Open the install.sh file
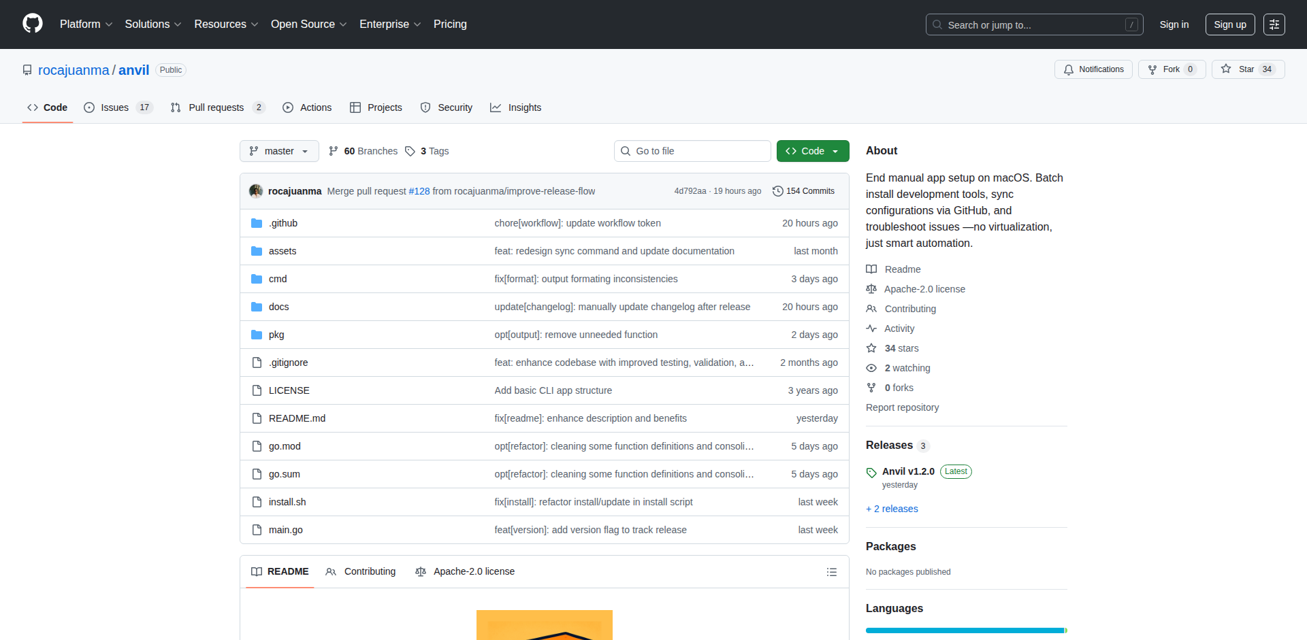Viewport: 1307px width, 640px height. [287, 502]
